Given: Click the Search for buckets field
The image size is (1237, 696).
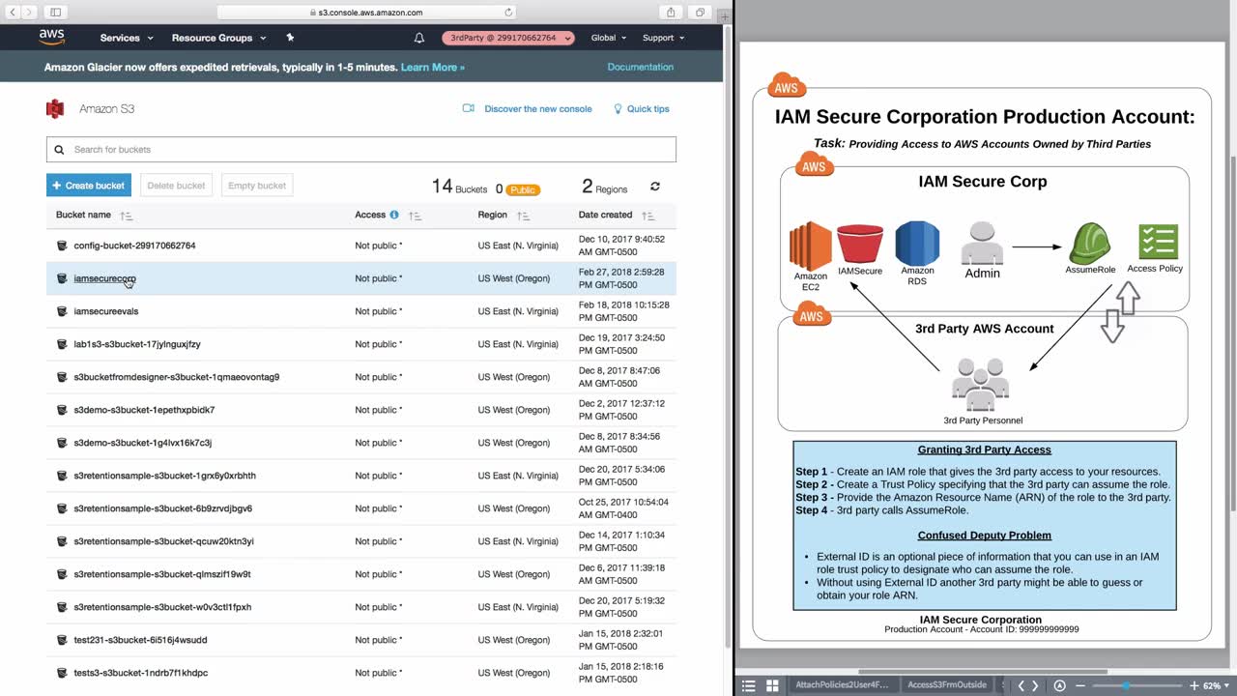Looking at the screenshot, I should coord(361,150).
